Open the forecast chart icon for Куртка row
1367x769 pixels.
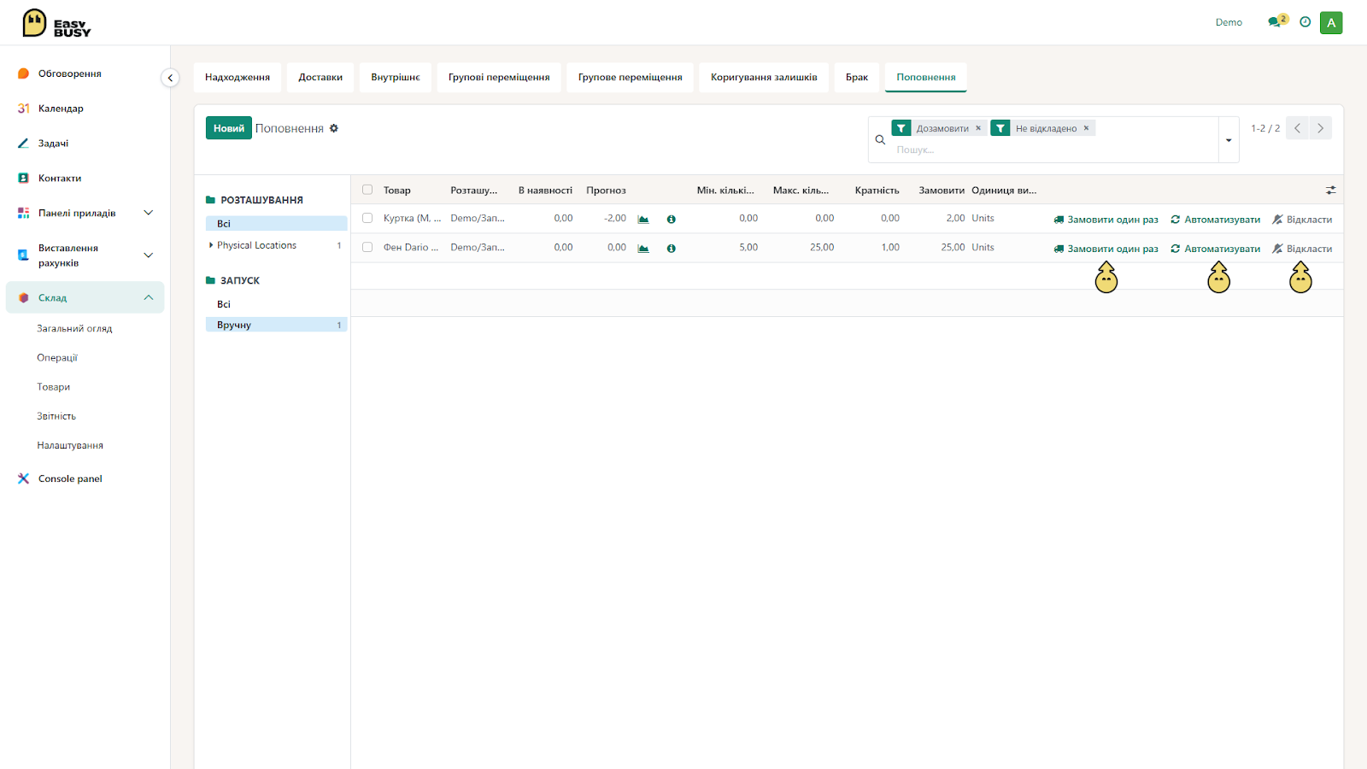tap(643, 220)
